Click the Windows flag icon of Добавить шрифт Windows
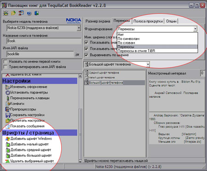 [8, 139]
